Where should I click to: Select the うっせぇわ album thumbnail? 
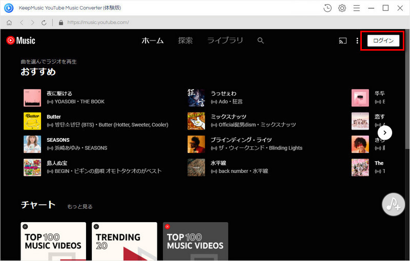[x=196, y=98]
